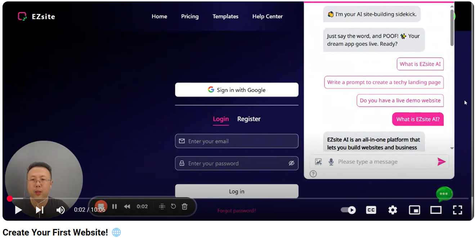This screenshot has height=238, width=475.
Task: Pick the techy landing page prompt suggestion
Action: coord(384,82)
